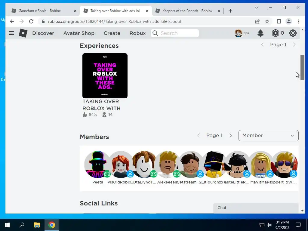The image size is (308, 231).
Task: Open MaVitMaPa member avatar
Action: [261, 165]
